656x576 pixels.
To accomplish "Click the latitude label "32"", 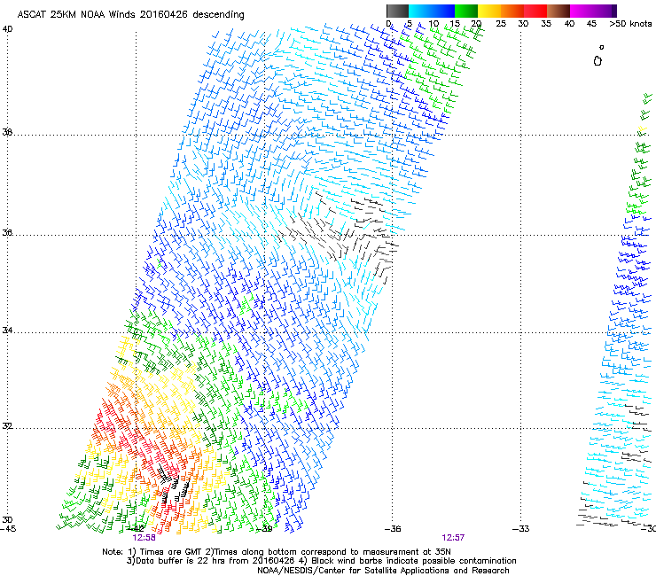I will click(7, 426).
